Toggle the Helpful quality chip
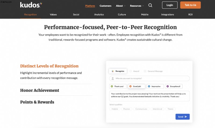 pos(115,109)
